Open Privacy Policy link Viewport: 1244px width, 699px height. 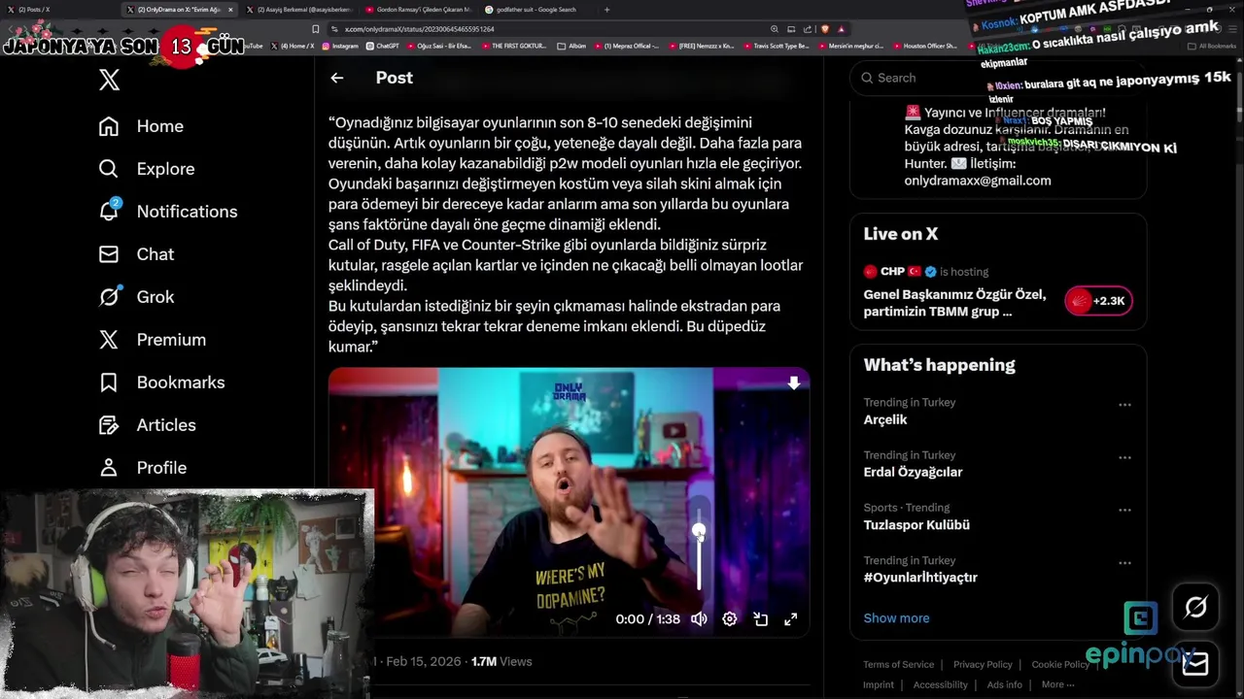[x=983, y=665]
